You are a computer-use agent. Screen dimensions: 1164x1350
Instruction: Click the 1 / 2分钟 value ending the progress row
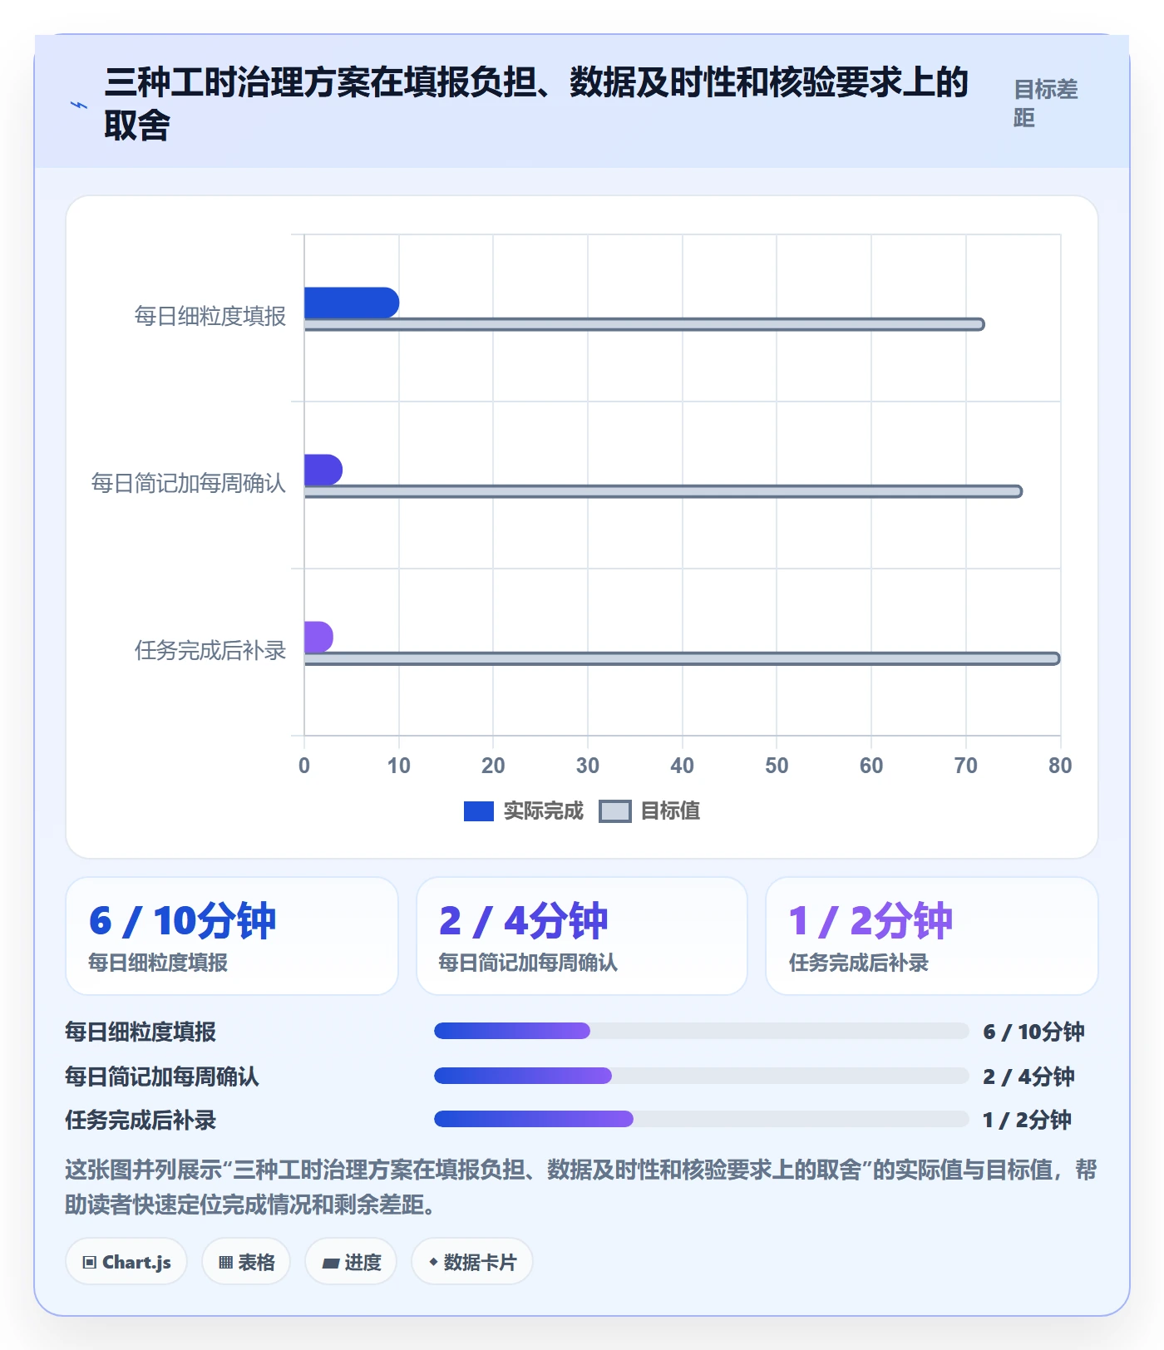click(x=1027, y=1120)
